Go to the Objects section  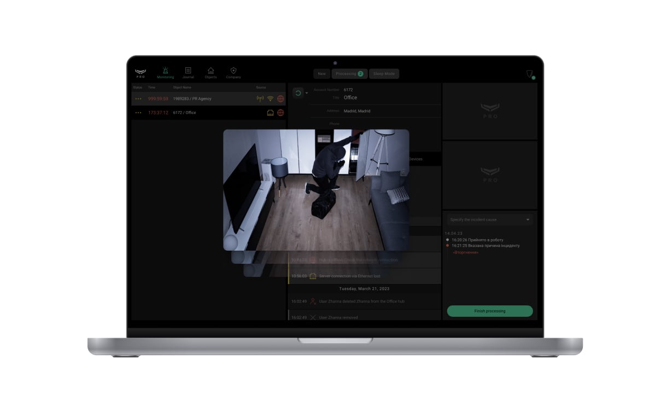click(x=210, y=72)
